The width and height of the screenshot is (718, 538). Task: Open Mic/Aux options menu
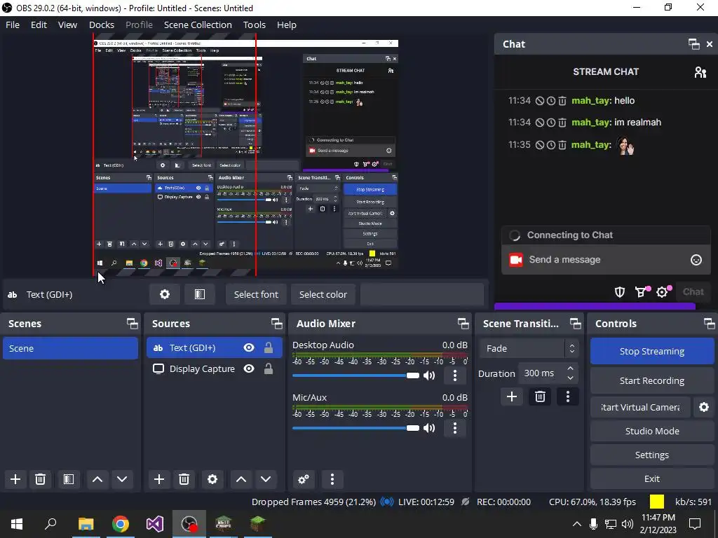pos(454,428)
